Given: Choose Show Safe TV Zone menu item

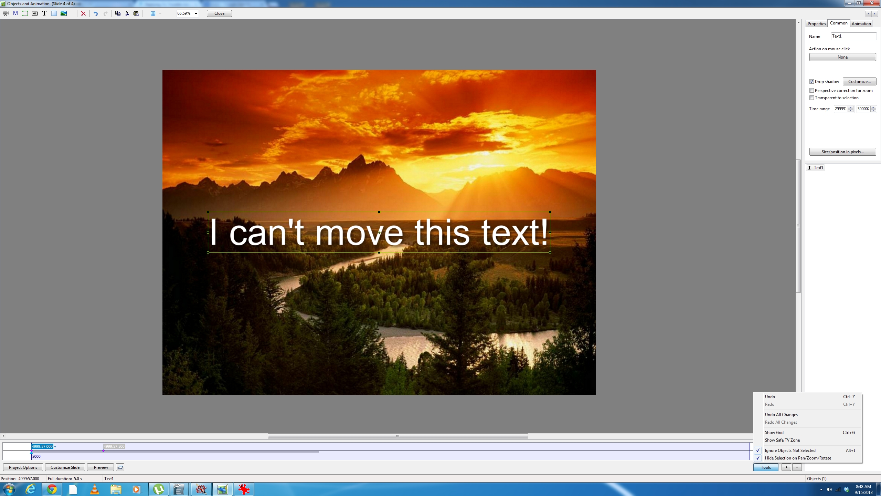Looking at the screenshot, I should (782, 440).
